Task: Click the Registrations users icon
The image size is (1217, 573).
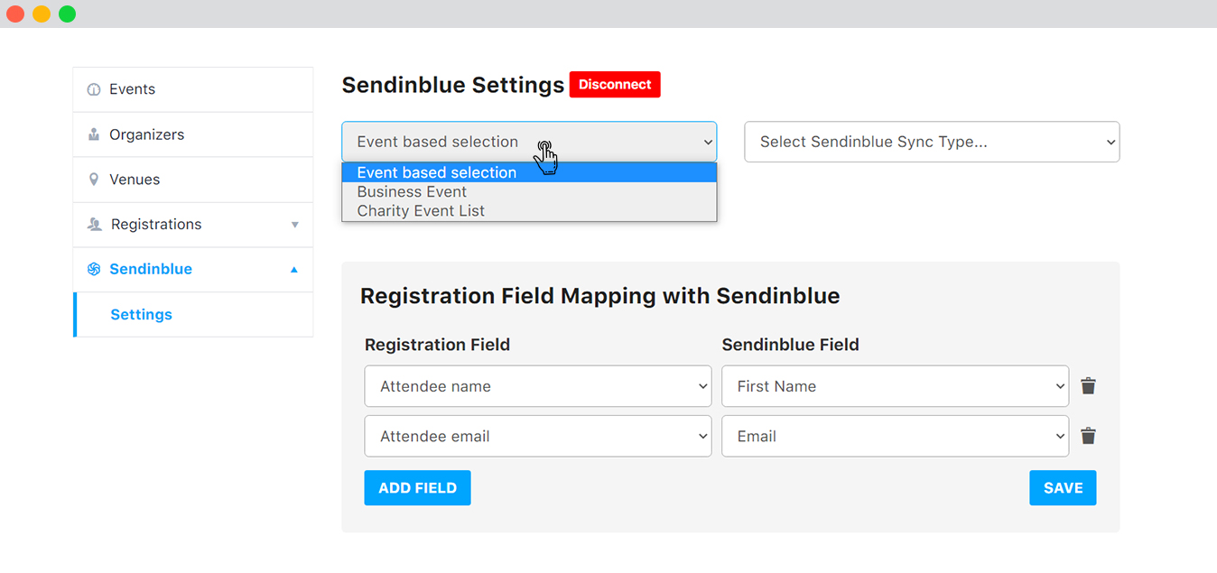Action: pyautogui.click(x=94, y=225)
